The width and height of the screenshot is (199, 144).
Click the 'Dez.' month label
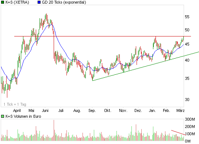pyautogui.click(x=138, y=110)
